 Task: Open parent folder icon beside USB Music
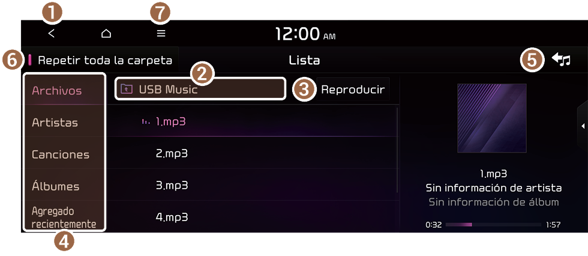tap(126, 90)
